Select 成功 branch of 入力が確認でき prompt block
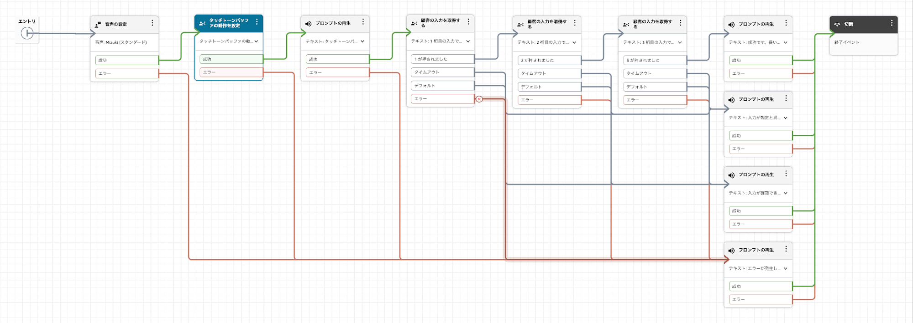 coord(761,211)
